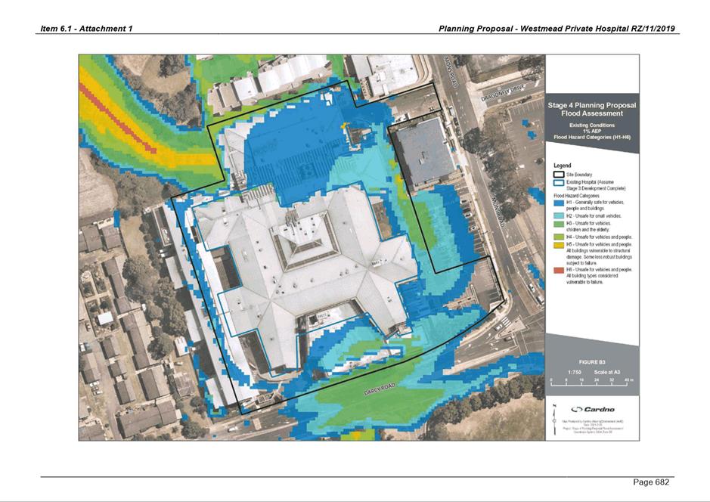Click 'H2 - Unsafe for small vehicles' label
The height and width of the screenshot is (502, 710).
click(x=594, y=216)
